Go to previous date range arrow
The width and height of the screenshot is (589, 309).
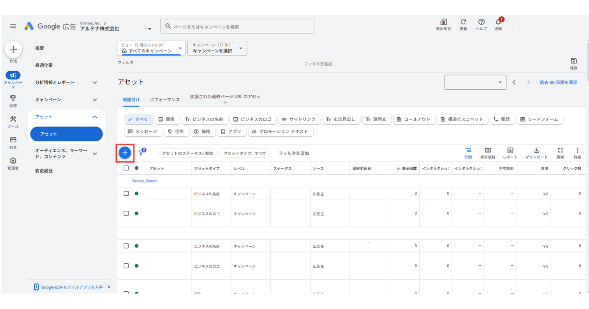coord(514,82)
